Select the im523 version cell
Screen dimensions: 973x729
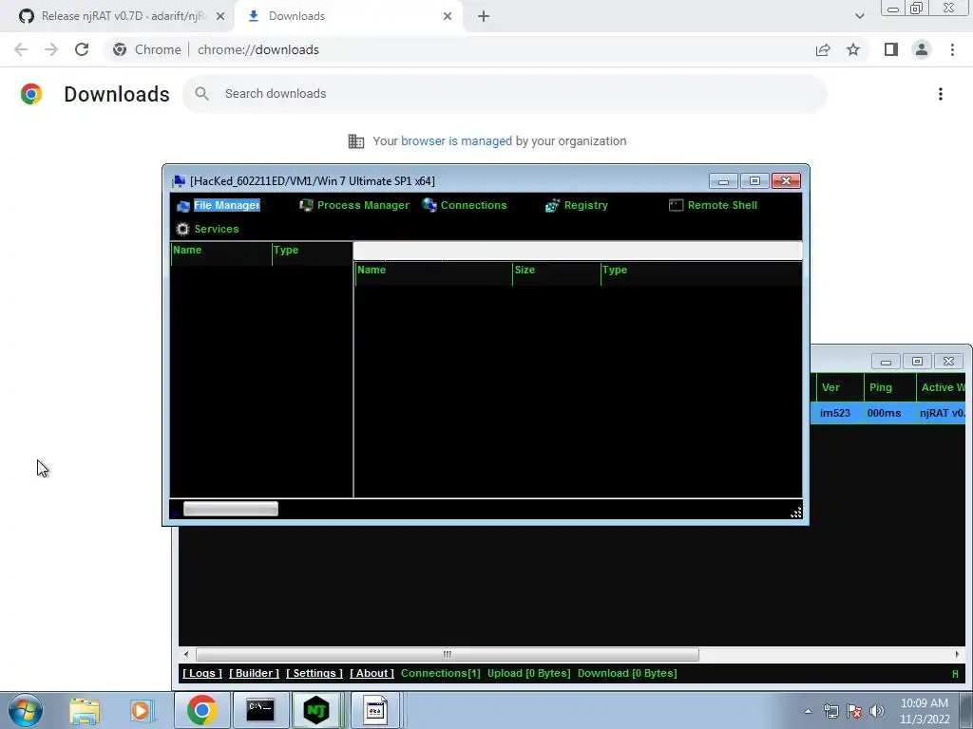(835, 413)
